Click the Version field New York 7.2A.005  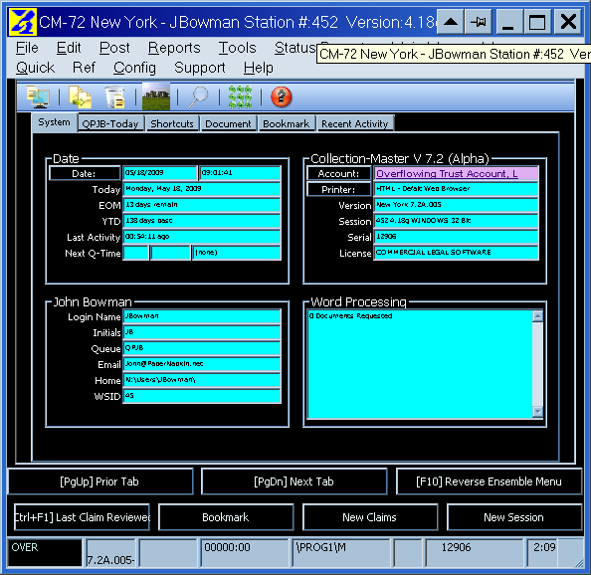[x=456, y=205]
